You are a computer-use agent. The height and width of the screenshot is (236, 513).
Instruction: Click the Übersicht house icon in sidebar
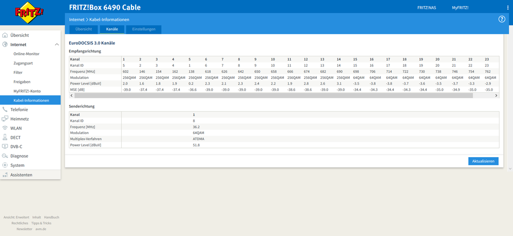pyautogui.click(x=5, y=35)
